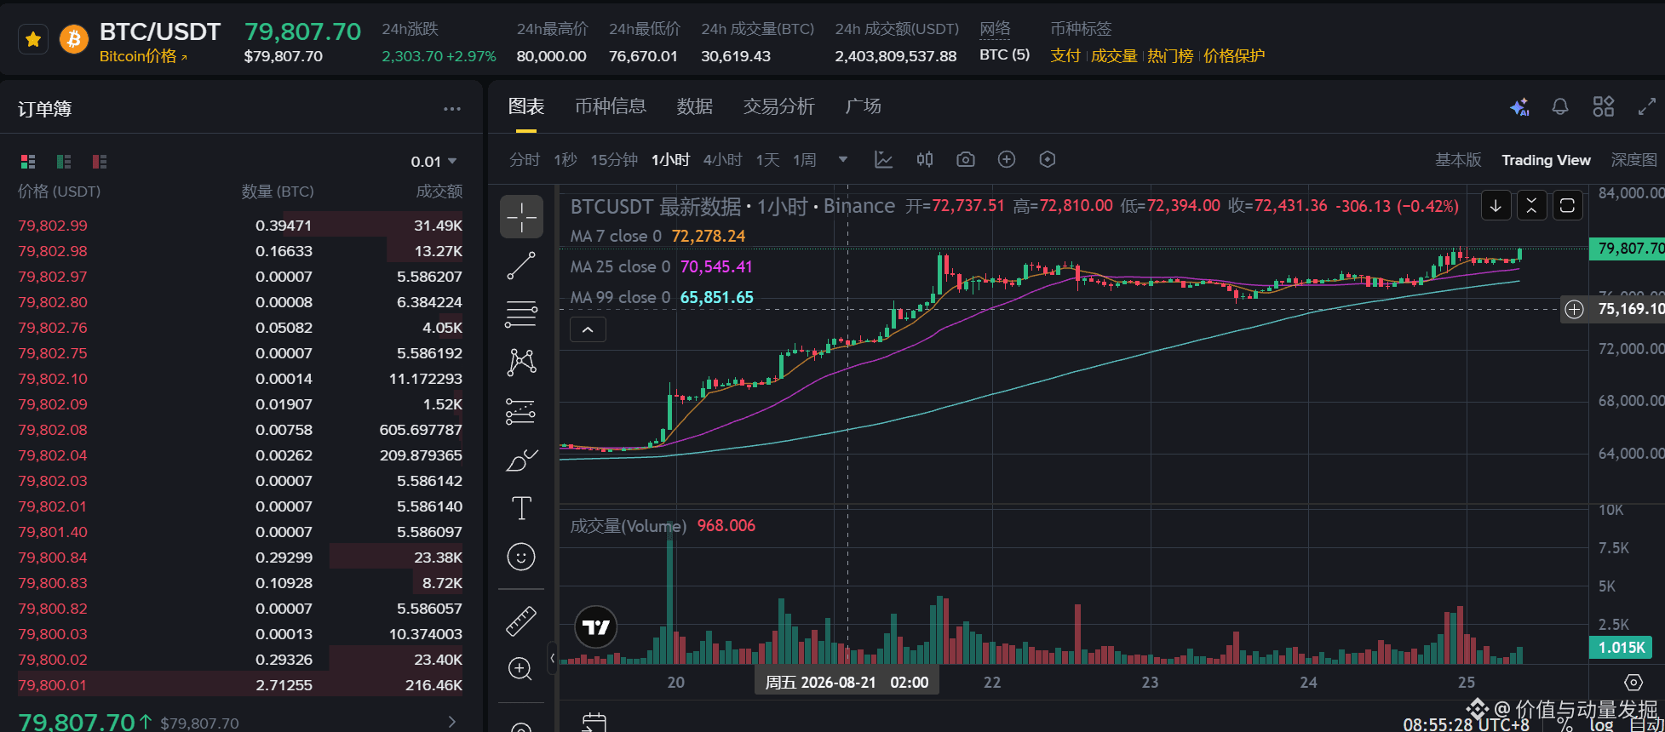The height and width of the screenshot is (732, 1665).
Task: Select the 分时 interval
Action: 525,160
